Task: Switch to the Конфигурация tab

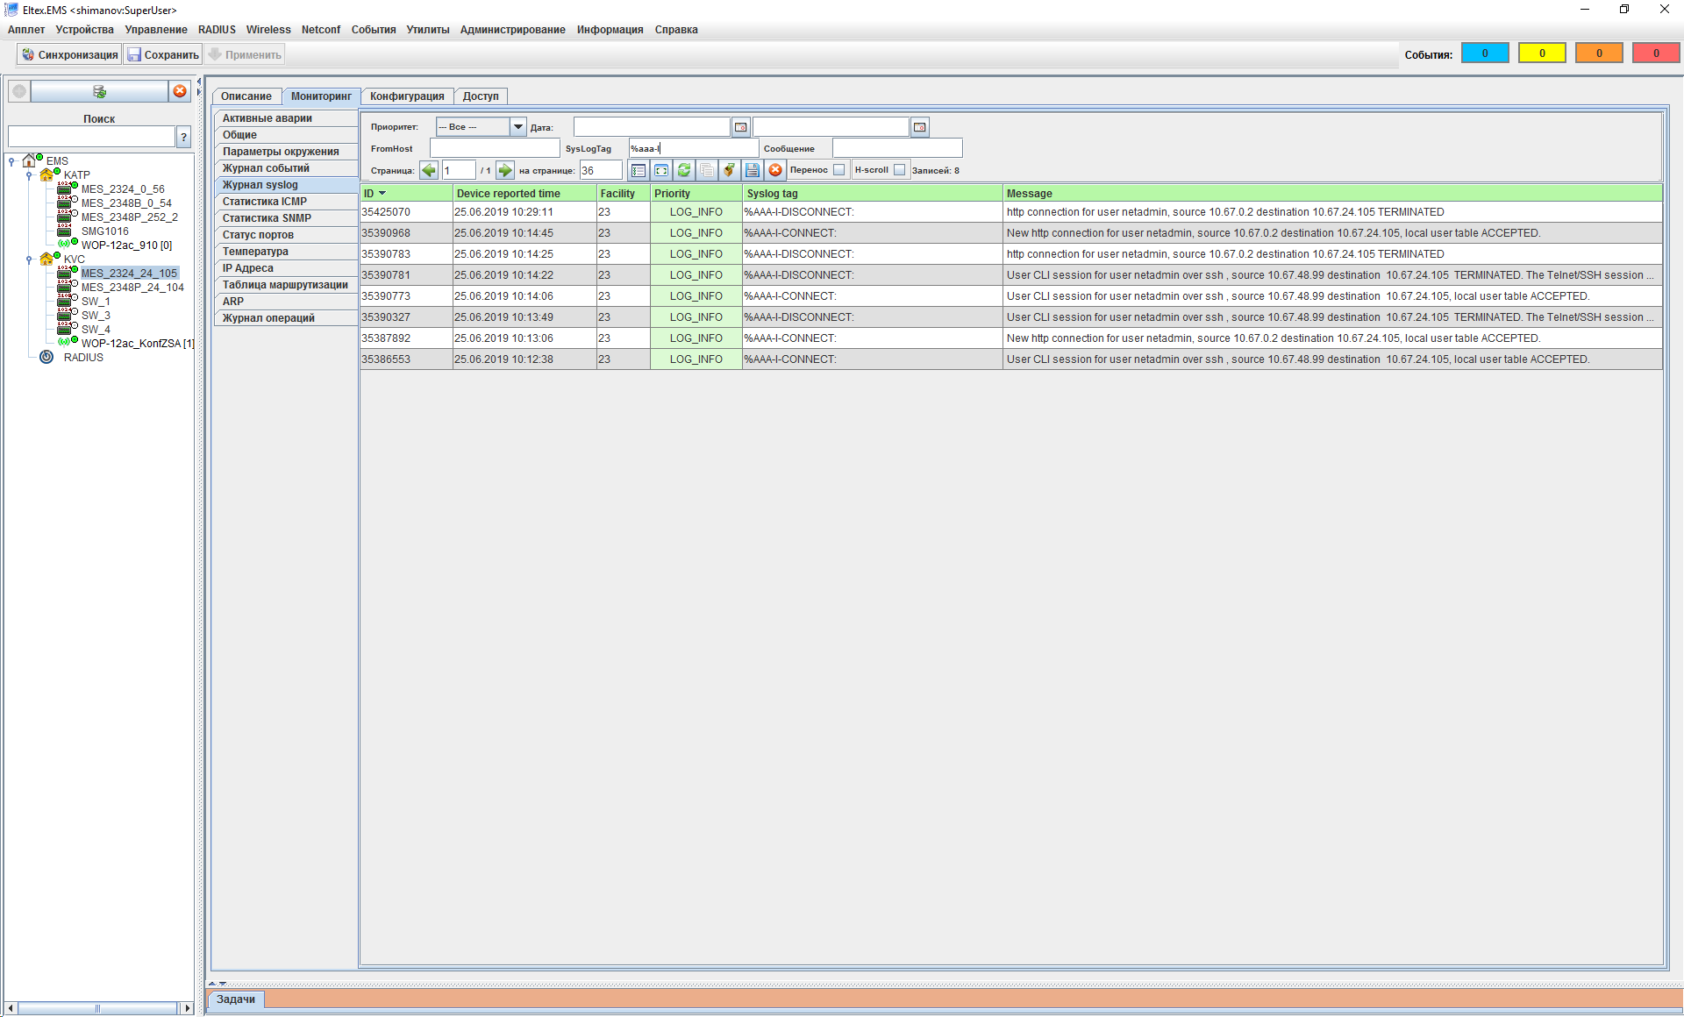Action: tap(407, 96)
